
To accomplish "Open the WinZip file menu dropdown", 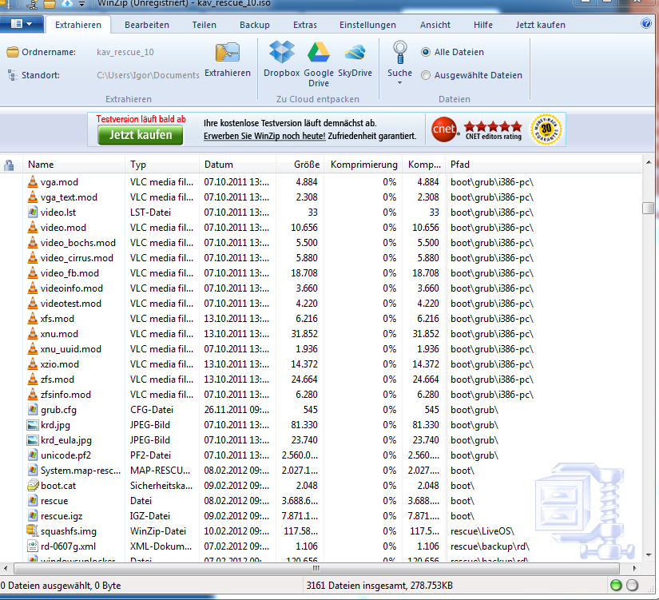I will (x=22, y=24).
